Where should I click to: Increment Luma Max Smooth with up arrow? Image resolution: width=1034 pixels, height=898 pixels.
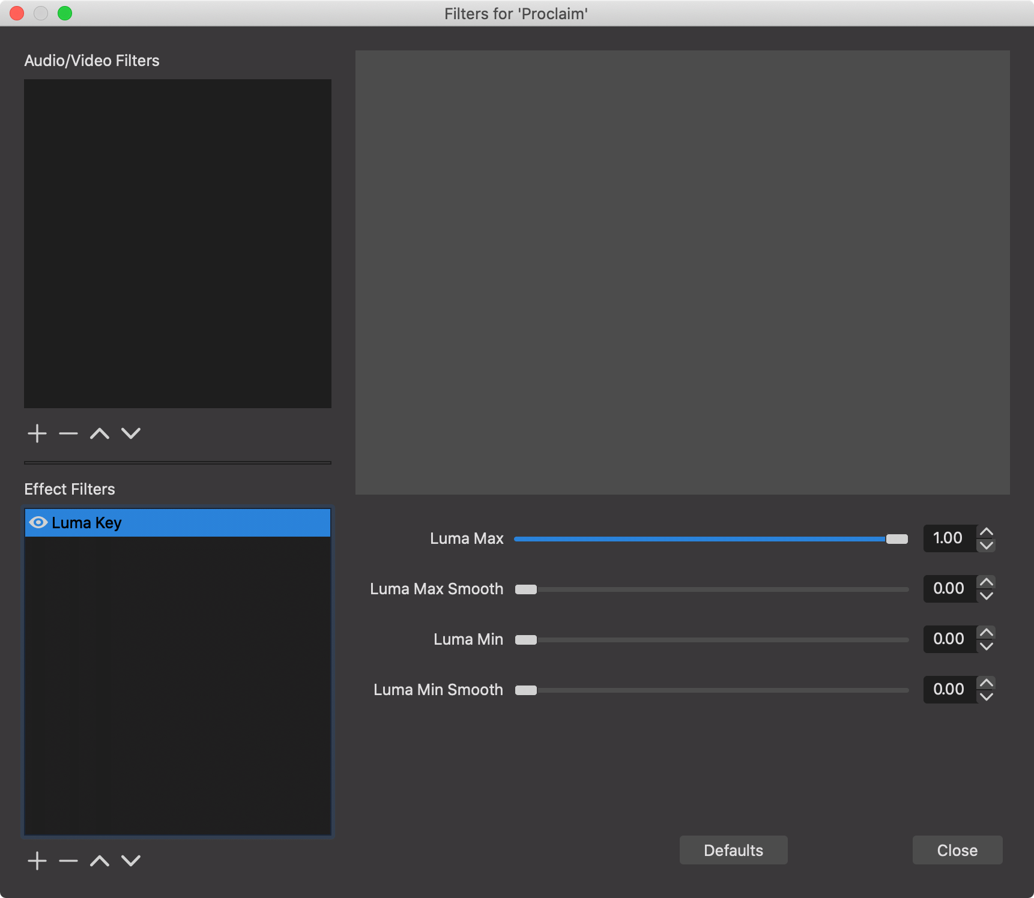(x=987, y=582)
